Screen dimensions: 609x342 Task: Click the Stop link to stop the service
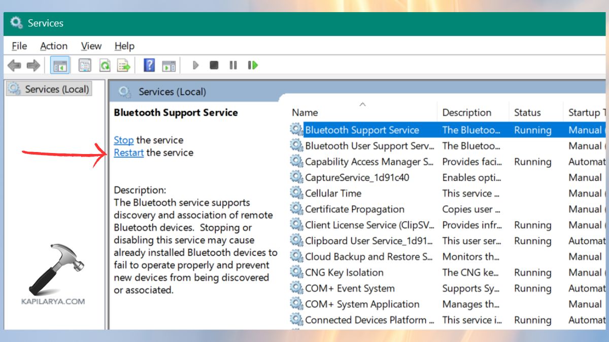(x=123, y=140)
